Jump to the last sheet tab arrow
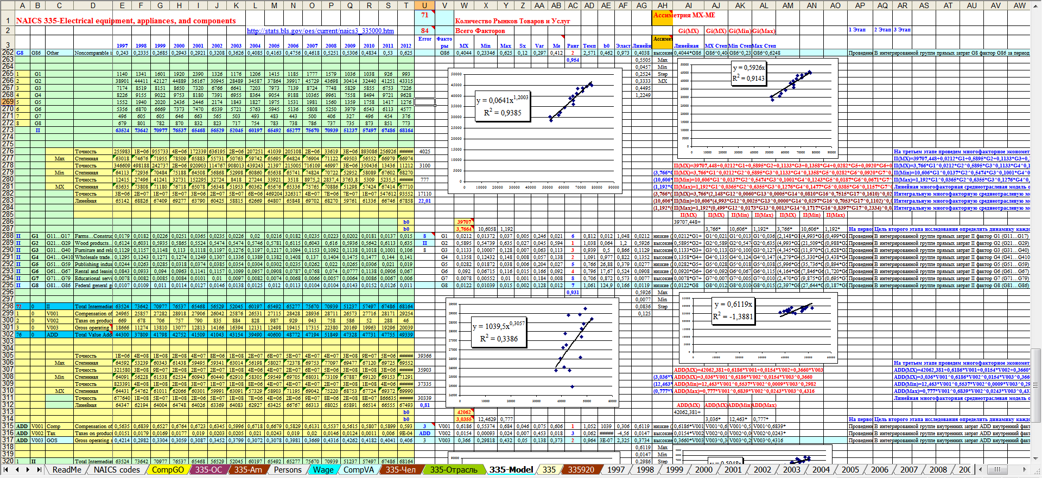This screenshot has width=1042, height=478. pyautogui.click(x=39, y=470)
